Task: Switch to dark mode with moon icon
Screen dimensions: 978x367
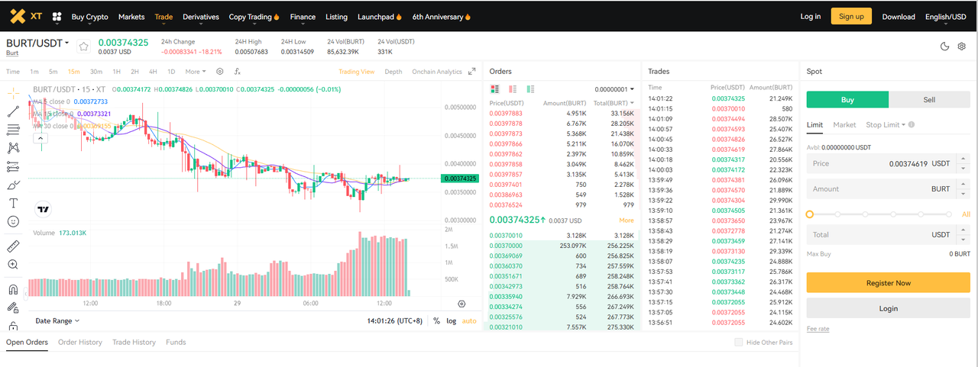Action: click(x=944, y=47)
